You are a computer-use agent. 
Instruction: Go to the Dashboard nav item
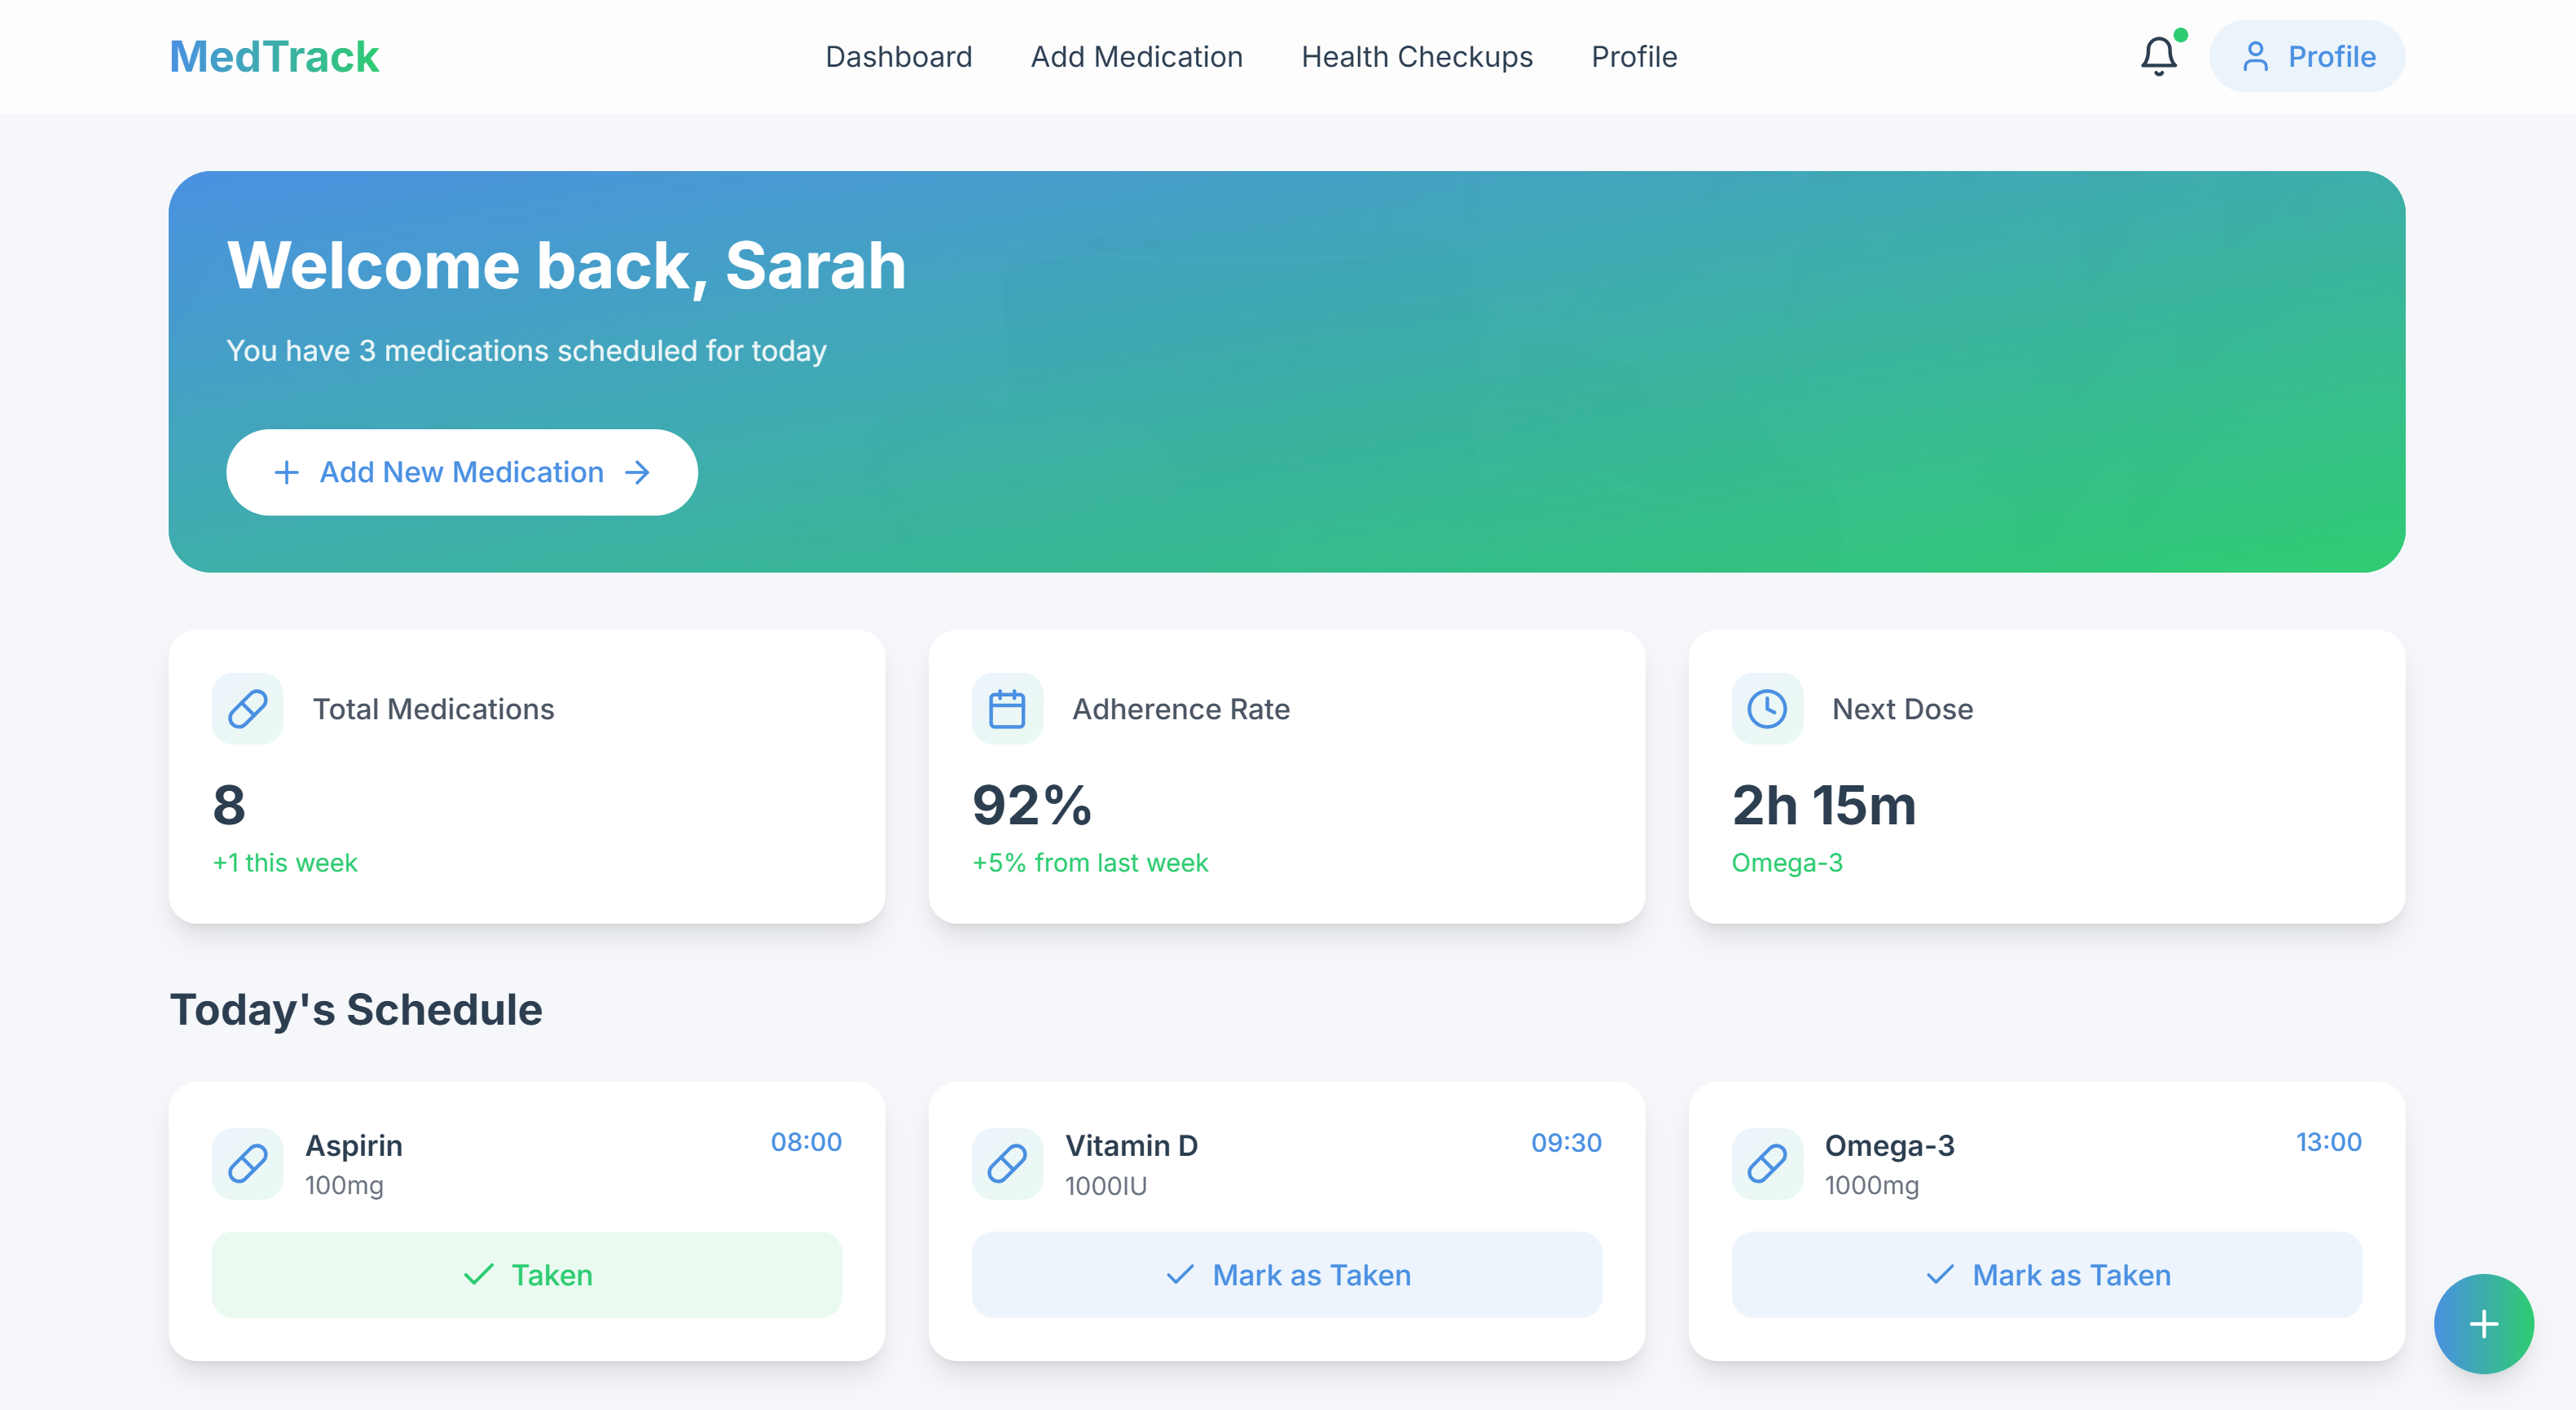[898, 56]
